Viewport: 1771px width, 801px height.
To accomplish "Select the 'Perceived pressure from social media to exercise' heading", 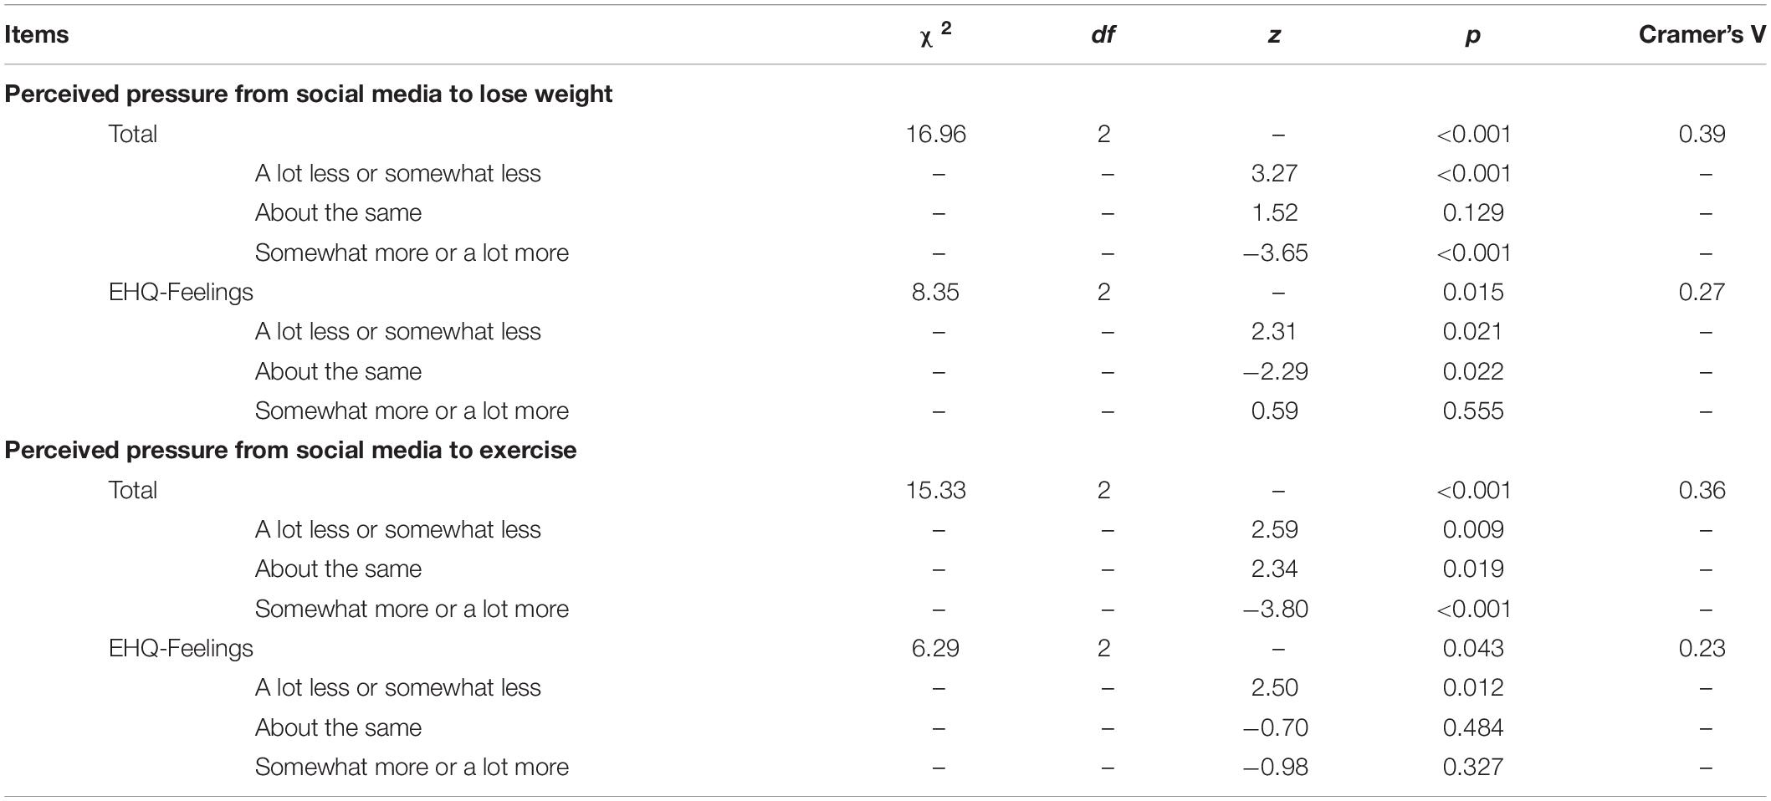I will point(290,450).
